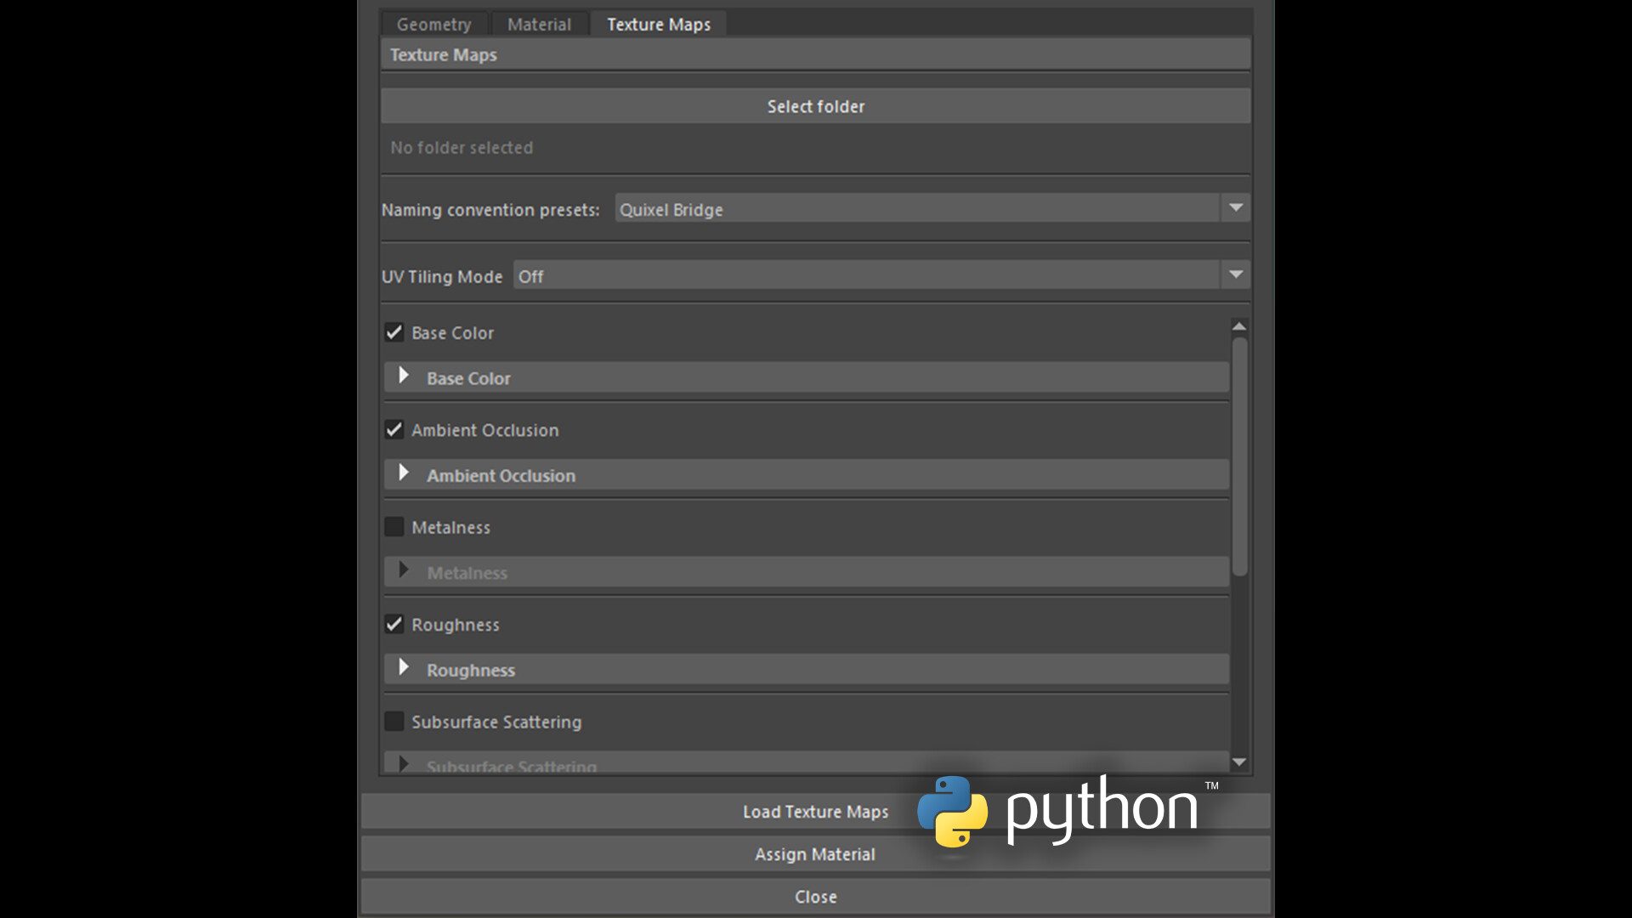Open the Naming convention presets dropdown arrow

pos(1235,208)
